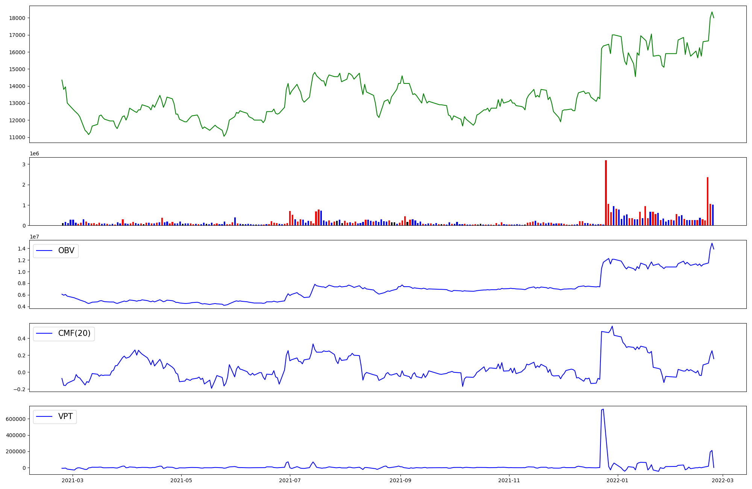The height and width of the screenshot is (489, 752).
Task: Click the second tallest red volume bar
Action: [707, 201]
